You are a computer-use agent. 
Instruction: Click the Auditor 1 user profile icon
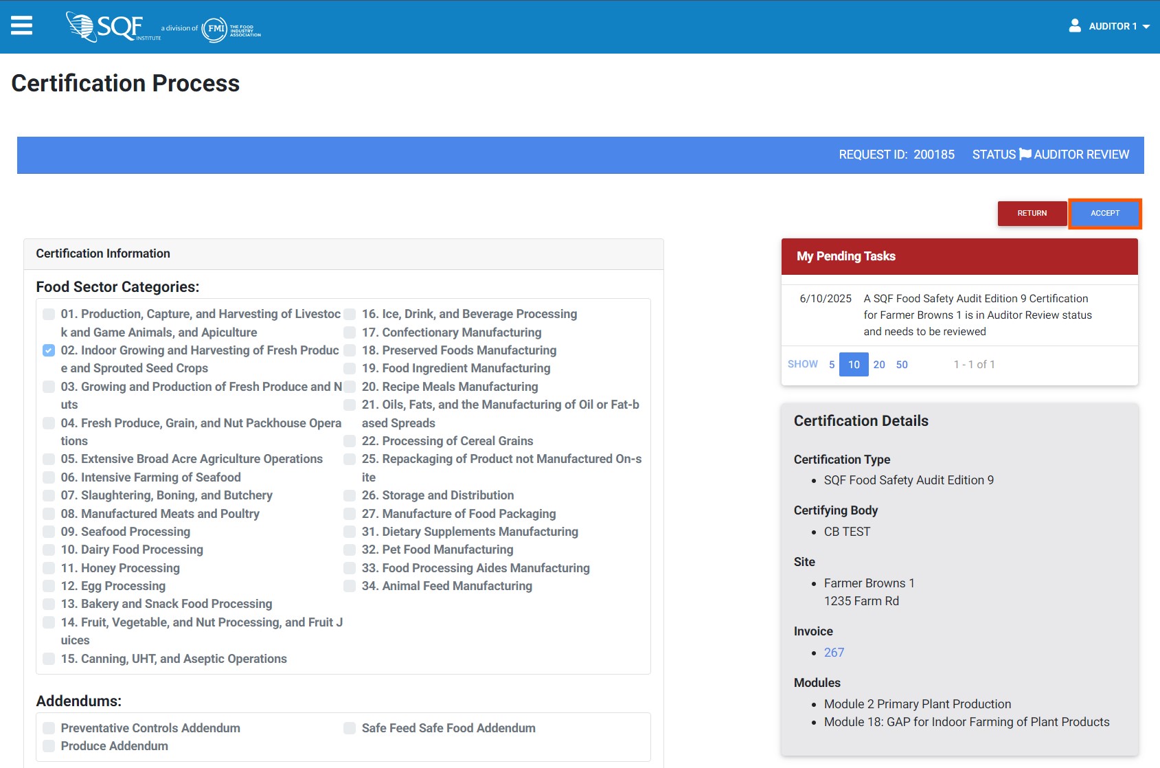click(x=1075, y=26)
